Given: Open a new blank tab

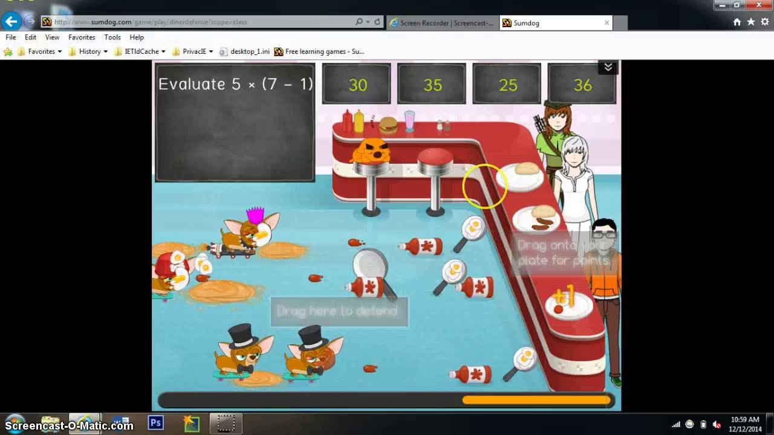Looking at the screenshot, I should coord(620,23).
